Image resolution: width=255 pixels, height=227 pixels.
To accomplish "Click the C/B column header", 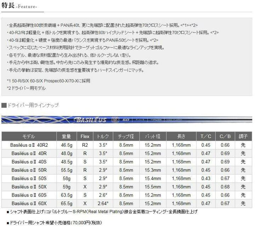I will pos(225,136).
